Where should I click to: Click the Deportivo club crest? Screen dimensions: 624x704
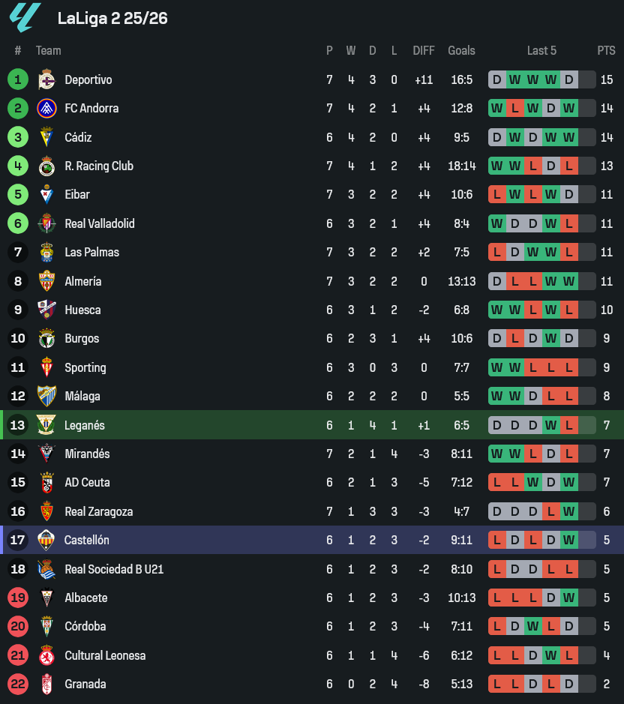pyautogui.click(x=46, y=79)
